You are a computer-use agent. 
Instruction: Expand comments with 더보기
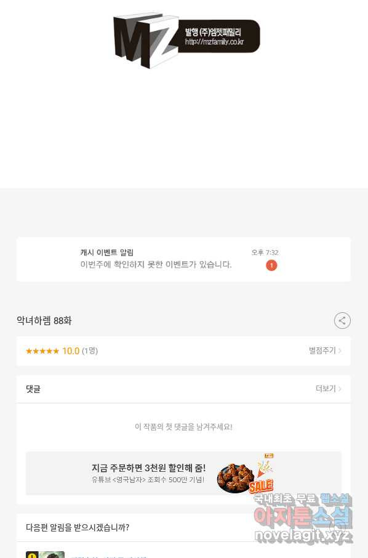(x=326, y=389)
